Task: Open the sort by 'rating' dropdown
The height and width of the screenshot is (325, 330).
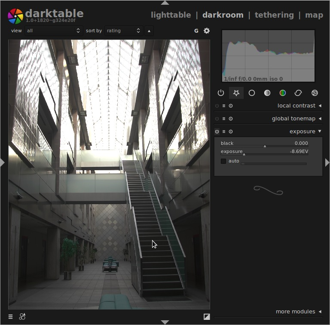Action: [x=124, y=31]
